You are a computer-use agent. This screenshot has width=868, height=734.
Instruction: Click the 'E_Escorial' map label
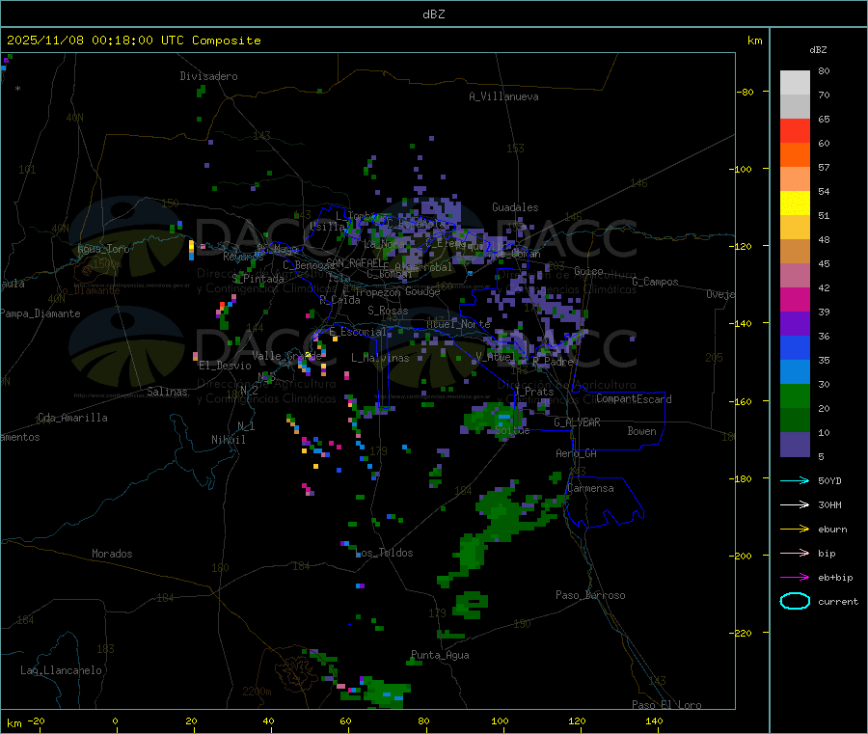[358, 332]
